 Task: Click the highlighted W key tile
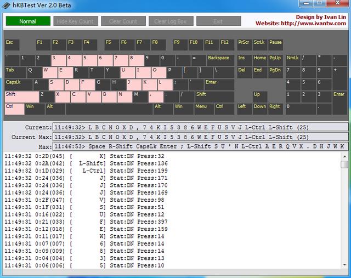pyautogui.click(x=50, y=72)
